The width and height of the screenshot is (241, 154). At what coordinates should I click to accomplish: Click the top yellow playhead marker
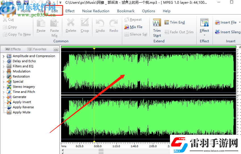[94, 49]
